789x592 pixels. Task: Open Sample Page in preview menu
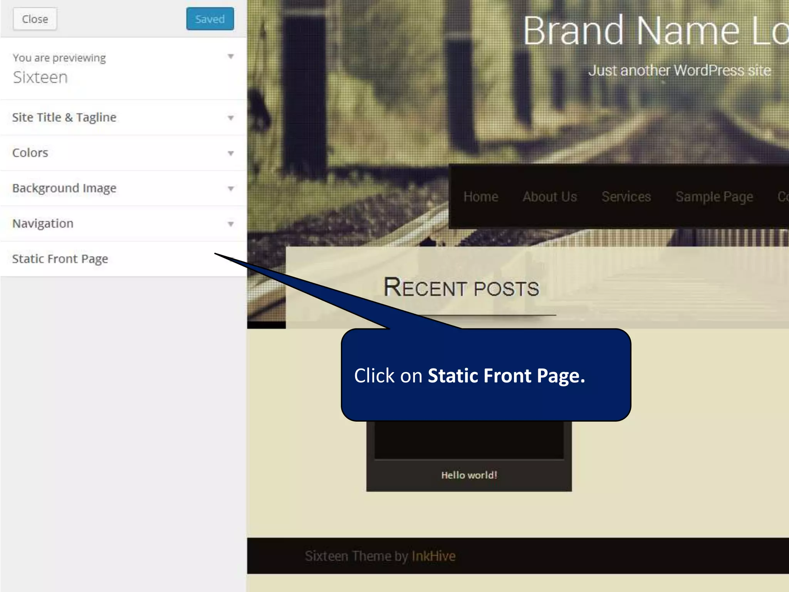pos(714,197)
